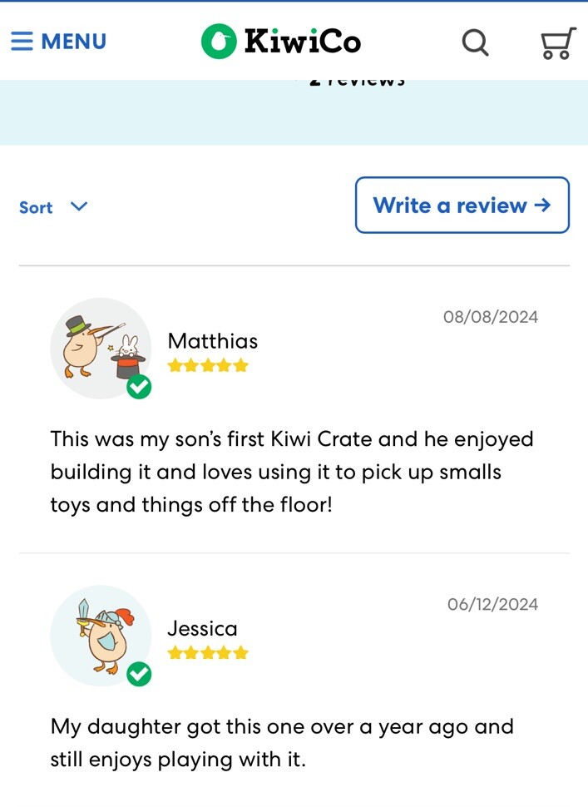The height and width of the screenshot is (807, 588).
Task: Click the KiwiCo wordmark text
Action: [303, 41]
